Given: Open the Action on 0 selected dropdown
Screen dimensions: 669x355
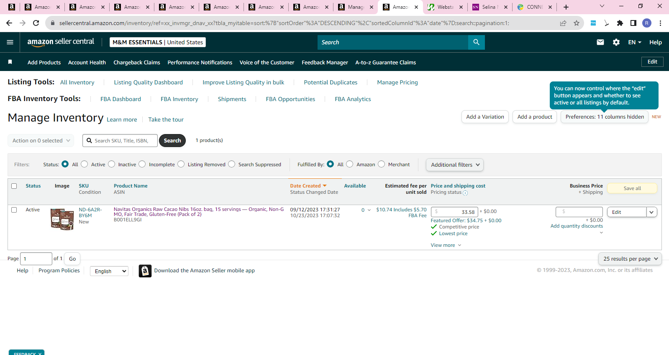Looking at the screenshot, I should click(x=41, y=141).
